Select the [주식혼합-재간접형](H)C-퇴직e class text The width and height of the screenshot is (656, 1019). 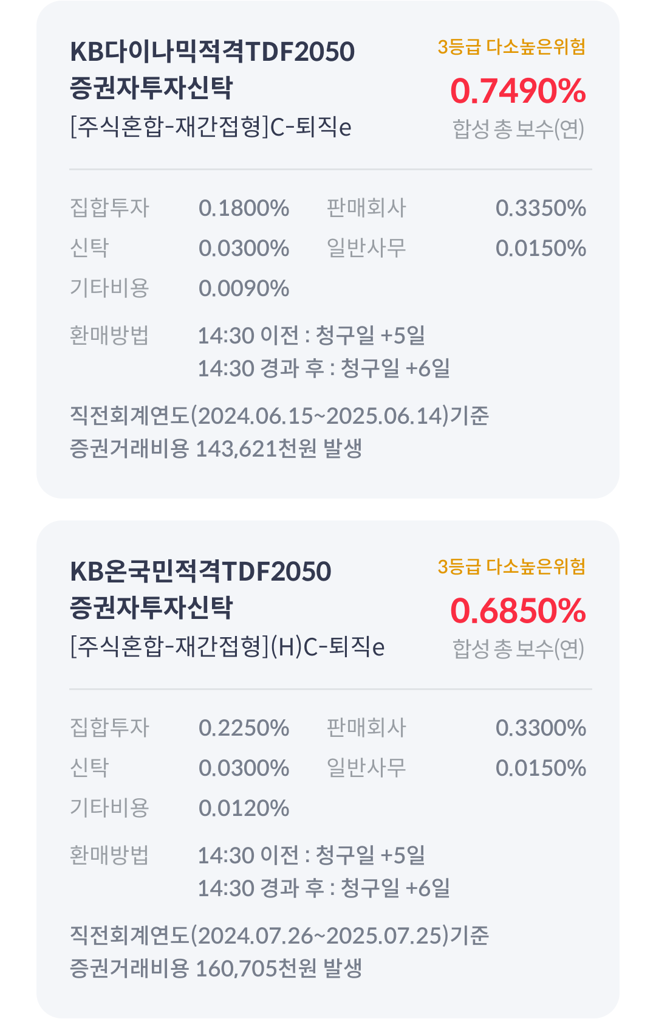pyautogui.click(x=227, y=647)
